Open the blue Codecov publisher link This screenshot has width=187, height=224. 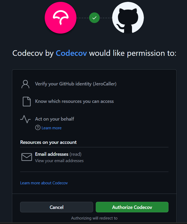click(71, 53)
